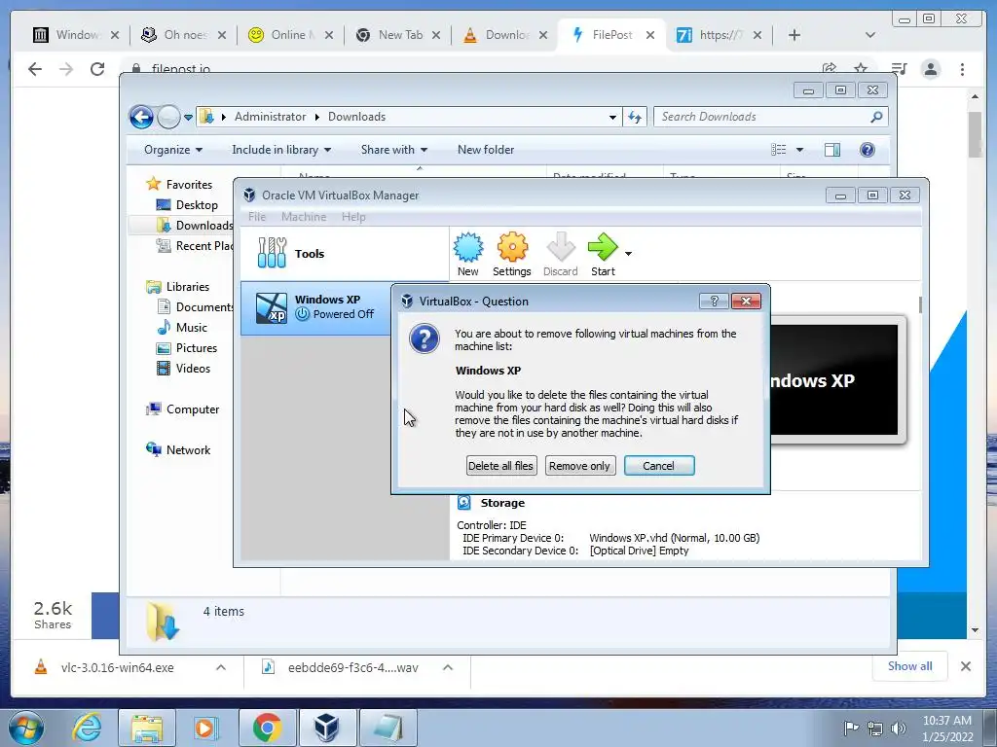Image resolution: width=997 pixels, height=747 pixels.
Task: Expand the Start button dropdown arrow
Action: click(x=628, y=254)
